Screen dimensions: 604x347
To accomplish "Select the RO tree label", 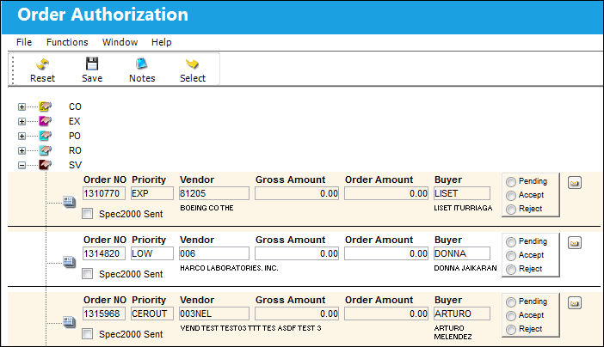I will [75, 150].
